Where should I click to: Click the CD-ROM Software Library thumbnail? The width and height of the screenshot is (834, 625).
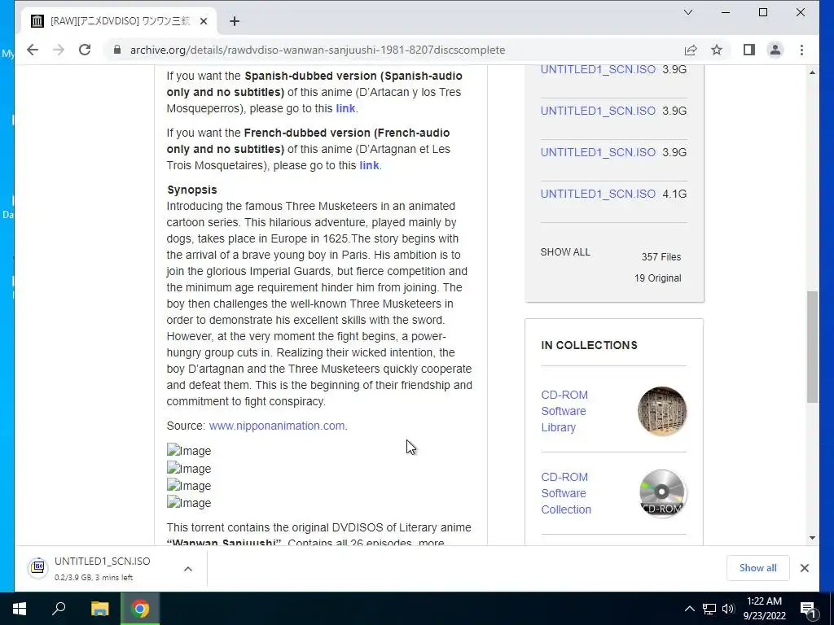click(661, 411)
